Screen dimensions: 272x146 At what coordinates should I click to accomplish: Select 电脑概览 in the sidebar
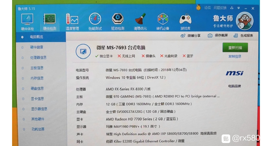coord(41,37)
